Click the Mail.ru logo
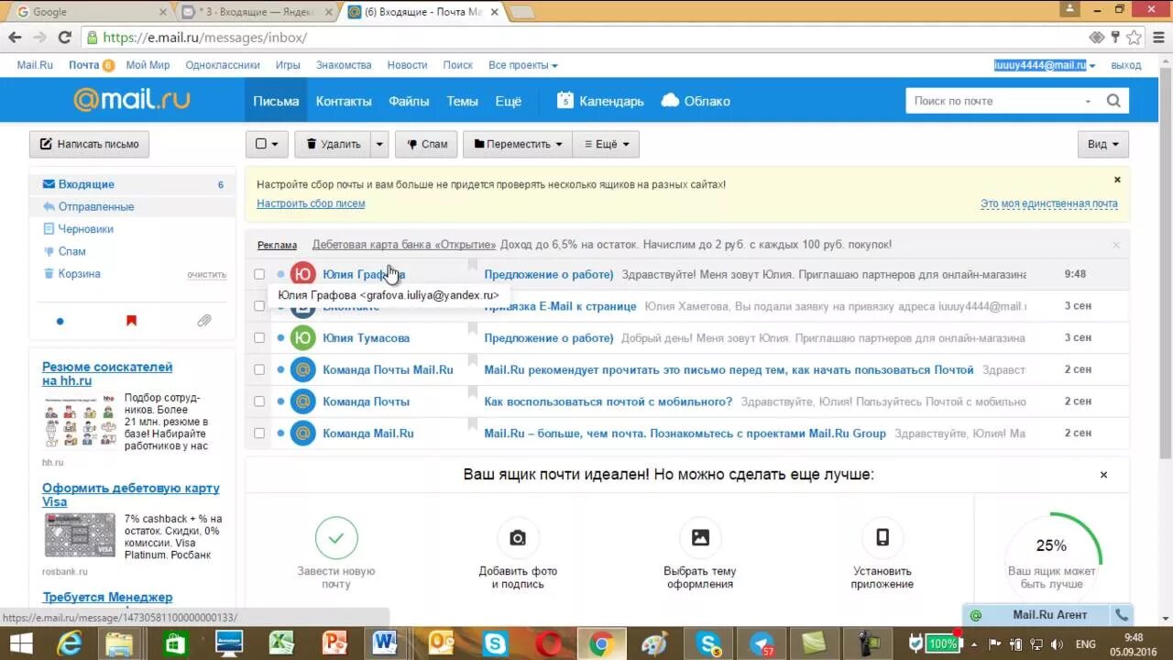The image size is (1173, 660). 131,100
